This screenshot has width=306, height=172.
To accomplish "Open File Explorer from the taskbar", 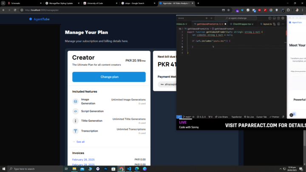I will pos(74,169).
